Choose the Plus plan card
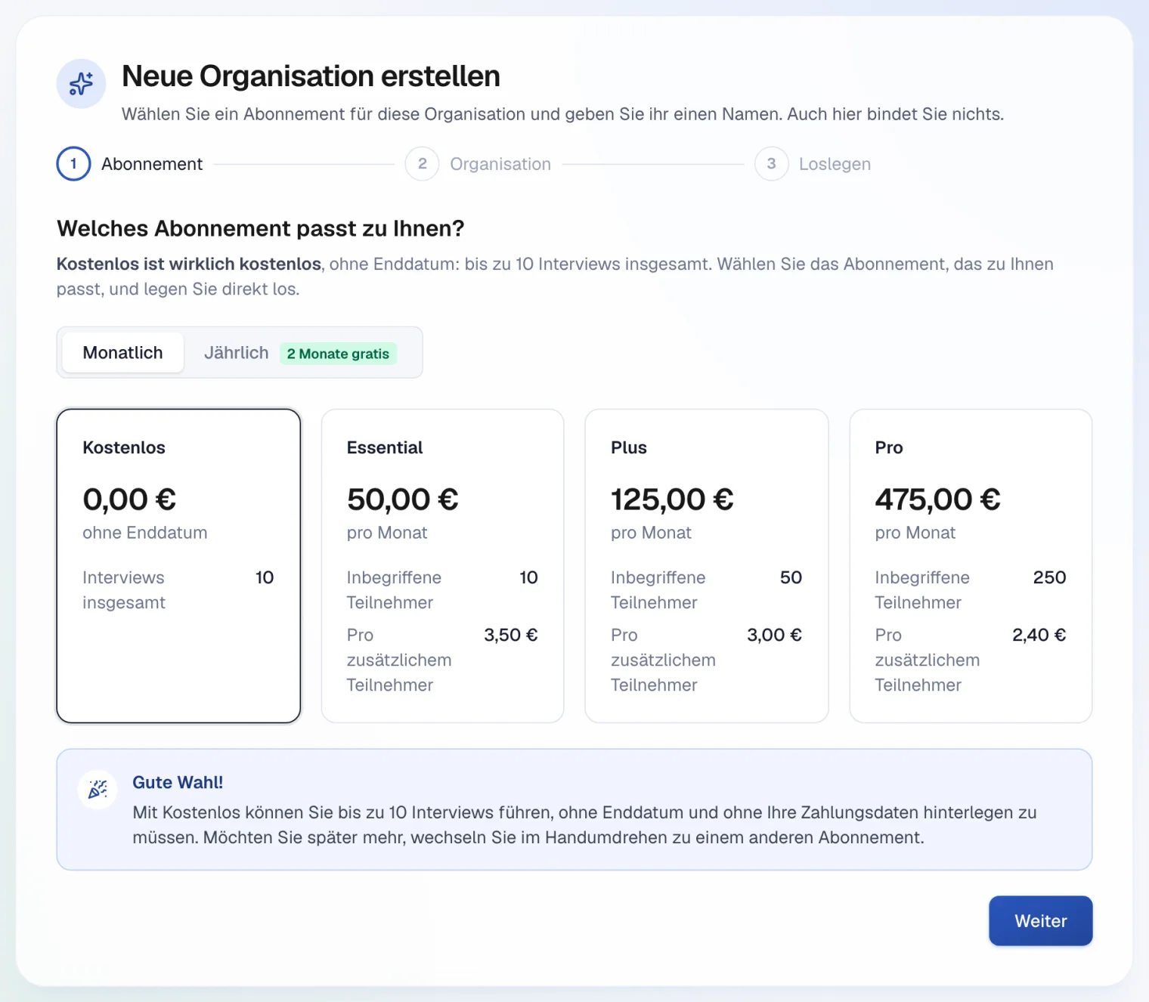The width and height of the screenshot is (1149, 1002). (707, 566)
